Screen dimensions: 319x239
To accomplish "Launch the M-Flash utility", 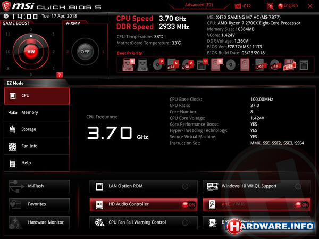I will tap(39, 186).
